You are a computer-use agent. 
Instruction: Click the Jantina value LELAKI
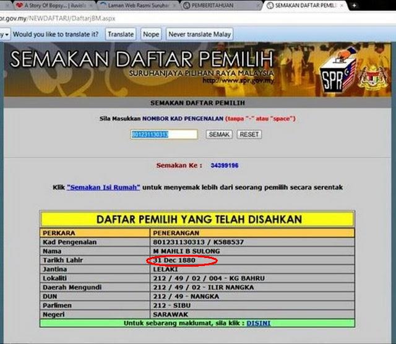click(x=165, y=269)
